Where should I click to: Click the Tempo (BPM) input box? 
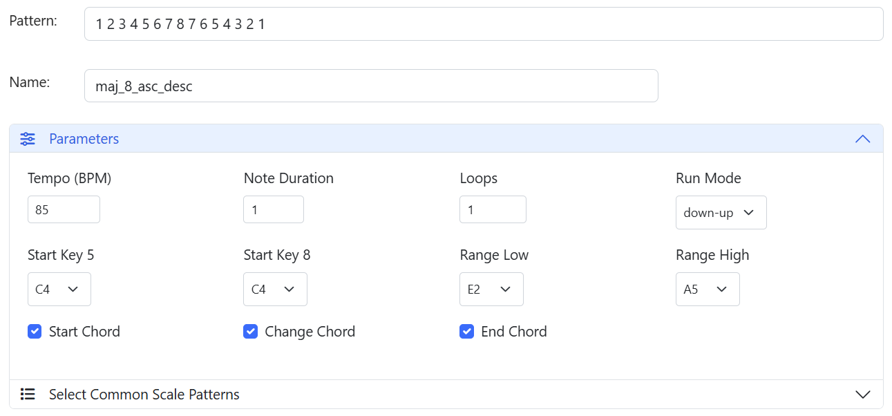pos(64,209)
